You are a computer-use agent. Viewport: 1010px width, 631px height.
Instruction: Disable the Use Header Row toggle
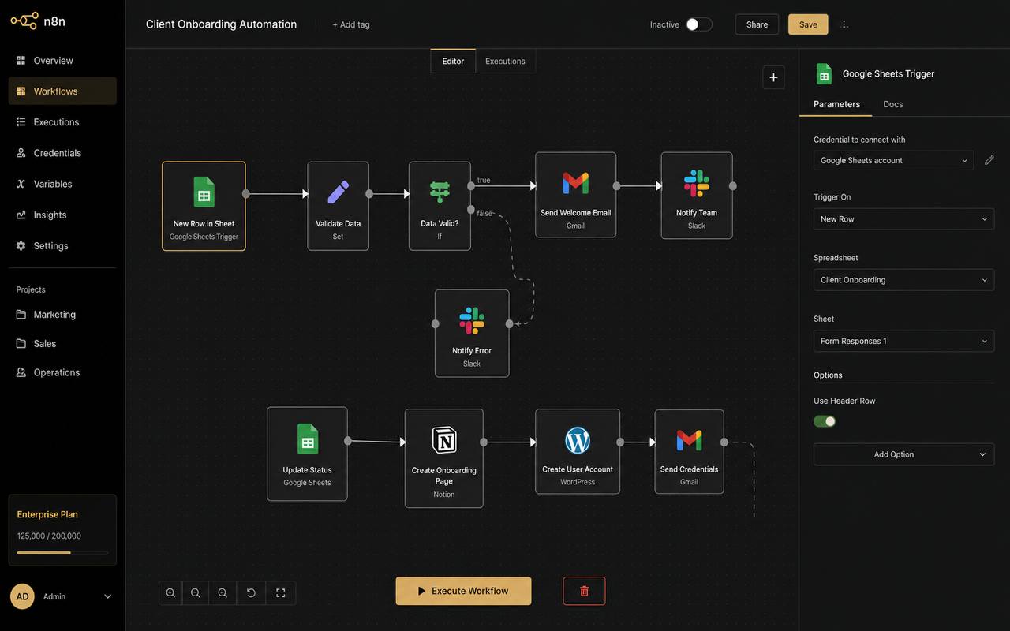click(825, 421)
